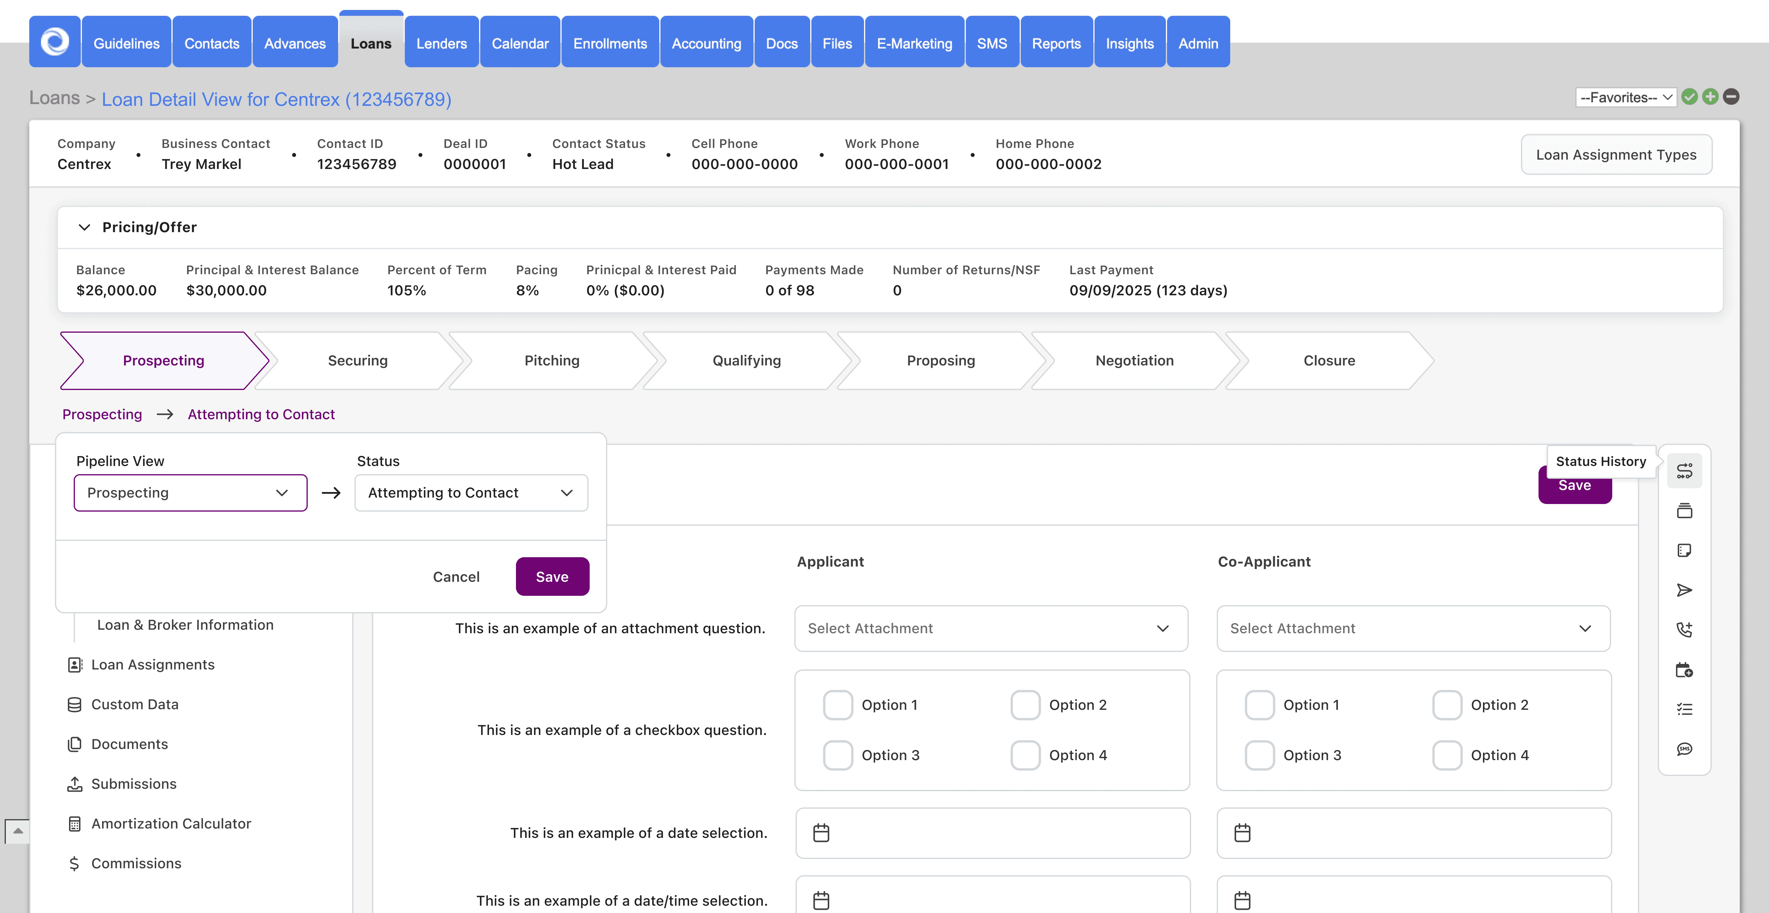Collapse the Pricing/Offer section
The height and width of the screenshot is (913, 1769).
[85, 227]
